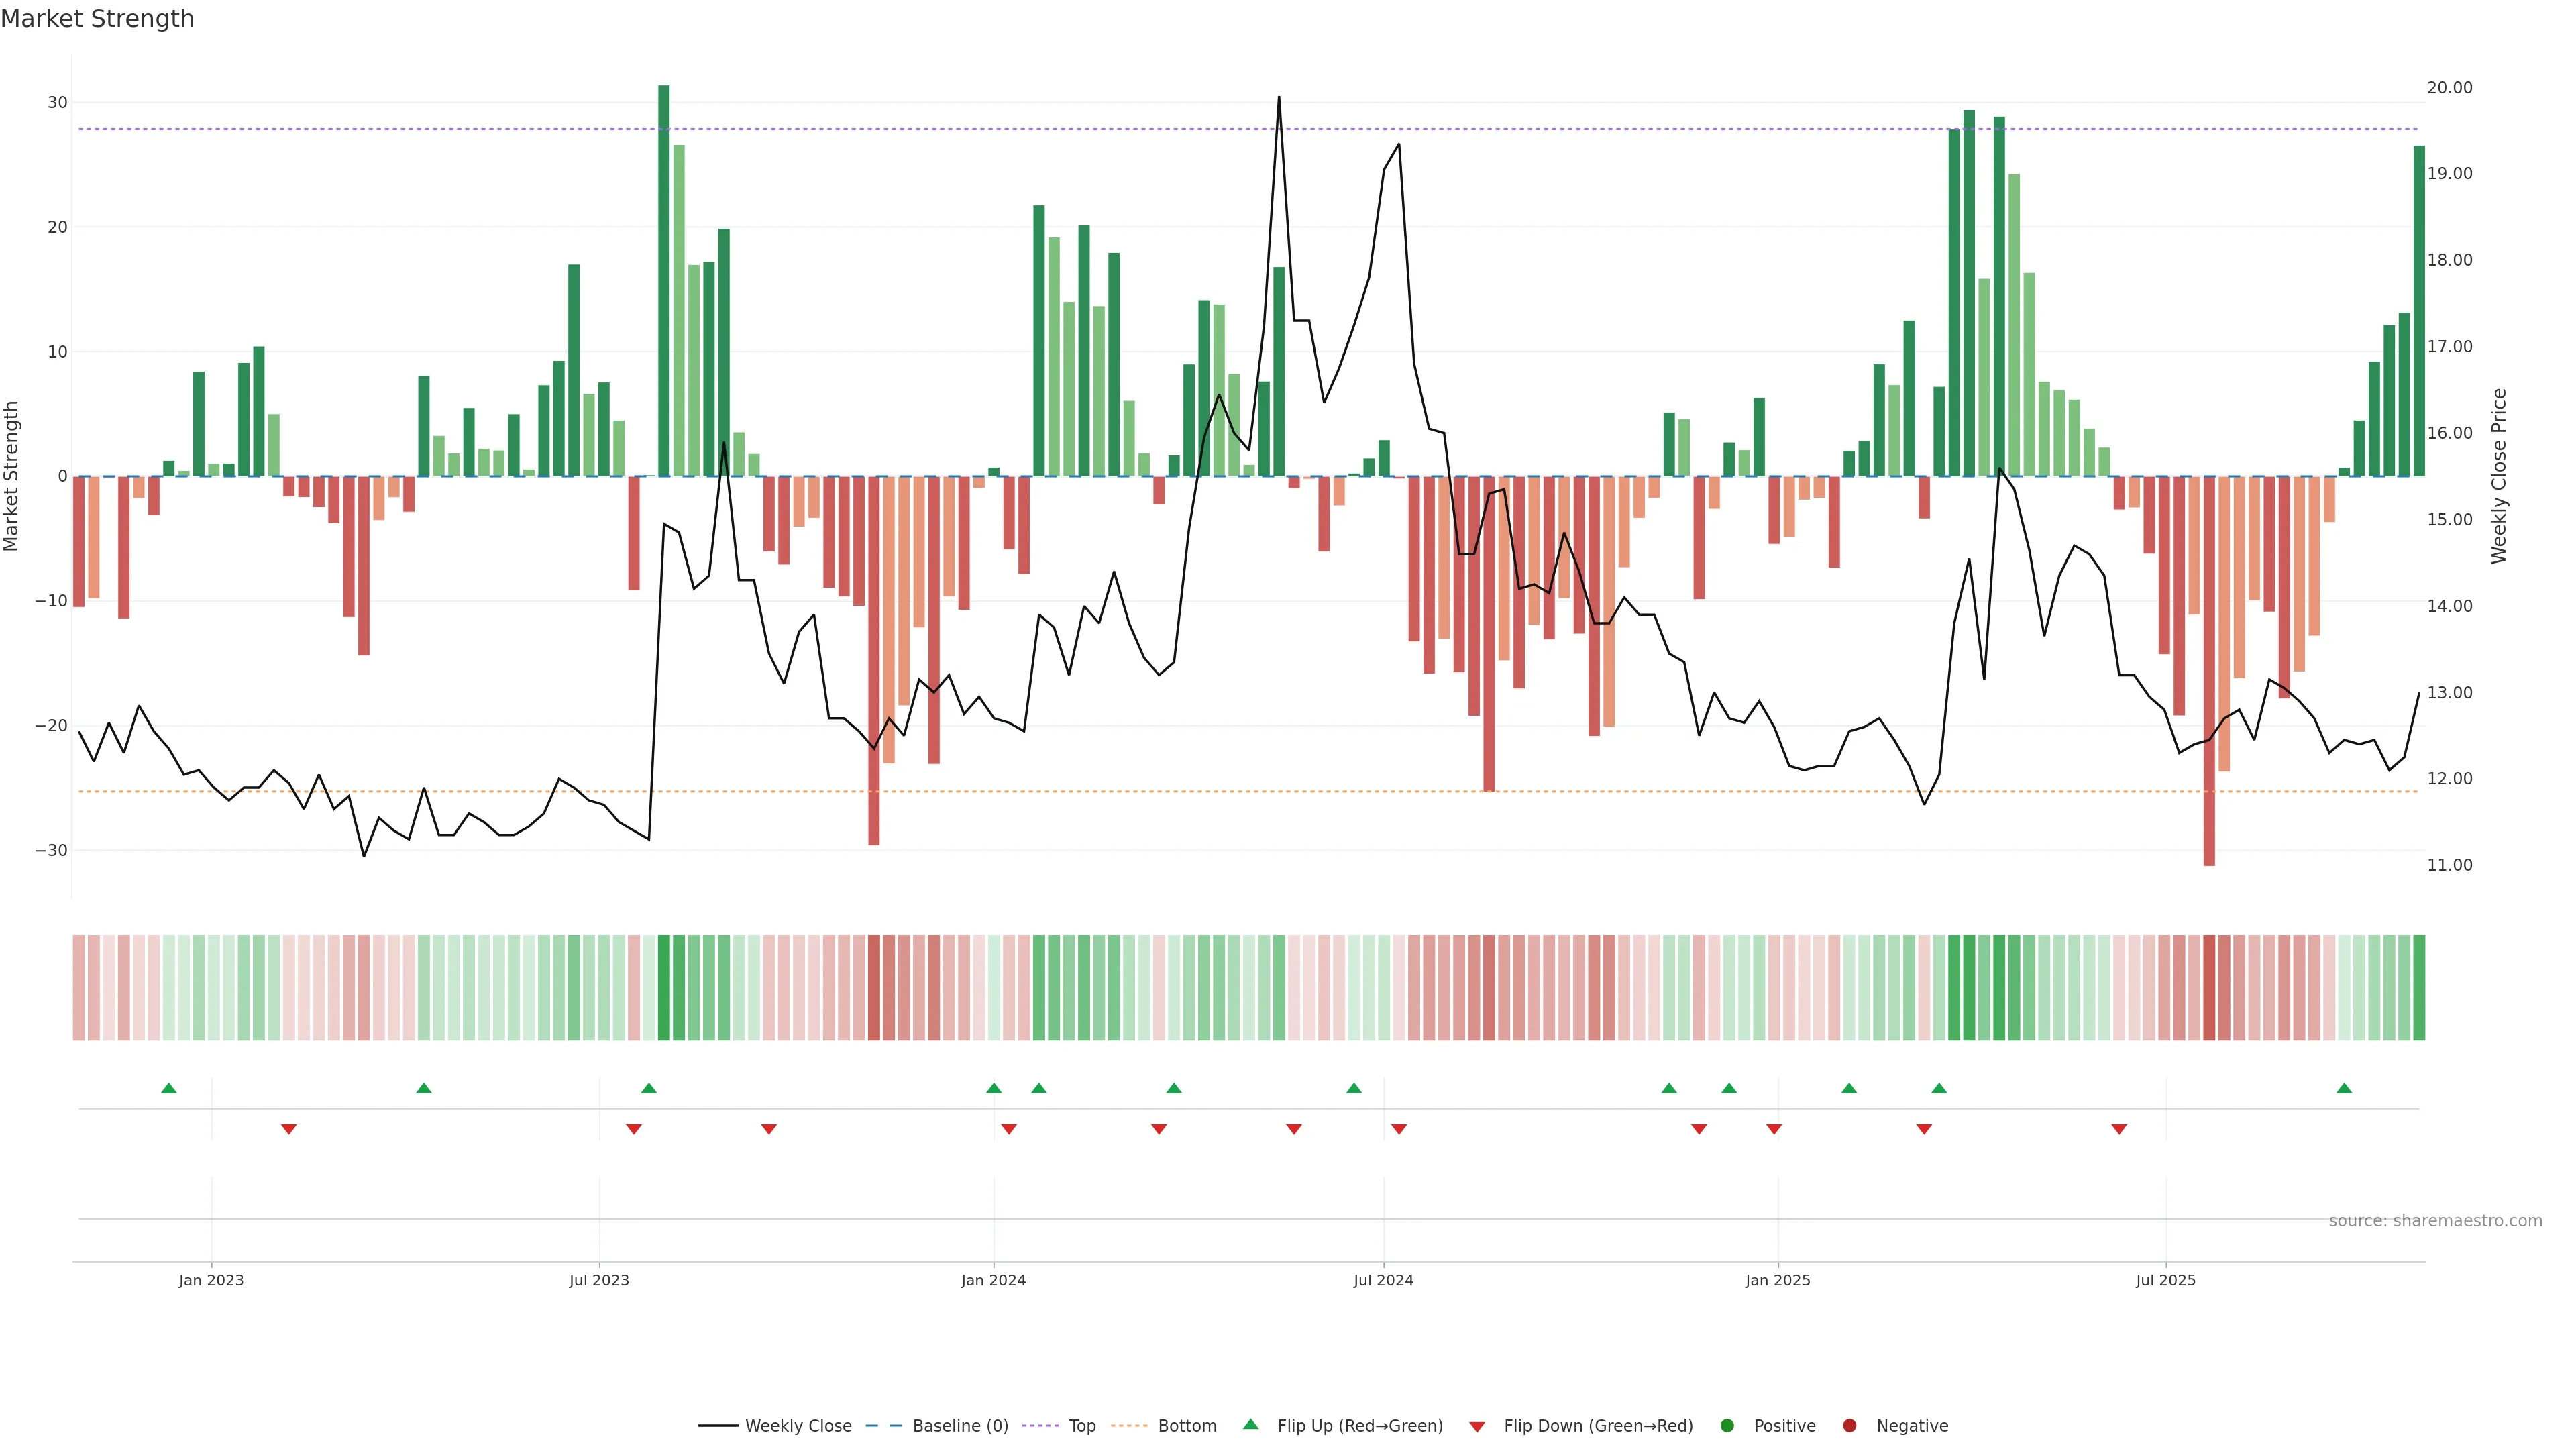Click last green flip-up marker near late 2025

coord(2344,1088)
